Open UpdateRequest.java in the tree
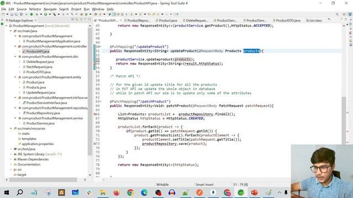353x198 pixels. (x=40, y=92)
